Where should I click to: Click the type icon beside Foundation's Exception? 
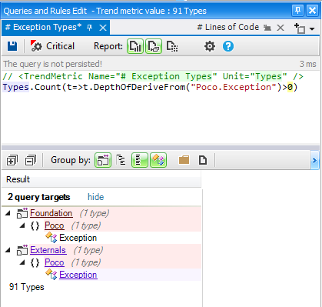(x=51, y=238)
